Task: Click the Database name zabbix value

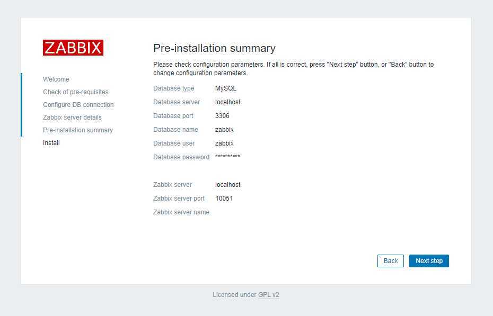Action: pyautogui.click(x=224, y=130)
